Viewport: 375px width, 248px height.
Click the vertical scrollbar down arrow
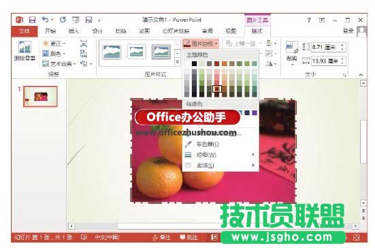coord(363,203)
